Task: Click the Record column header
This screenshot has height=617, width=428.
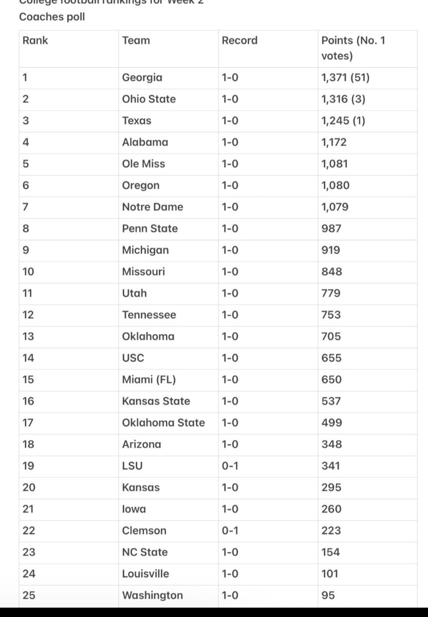Action: point(239,40)
